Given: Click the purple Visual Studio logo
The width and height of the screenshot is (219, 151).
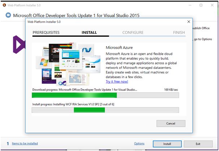Looking at the screenshot, I should click(19, 45).
